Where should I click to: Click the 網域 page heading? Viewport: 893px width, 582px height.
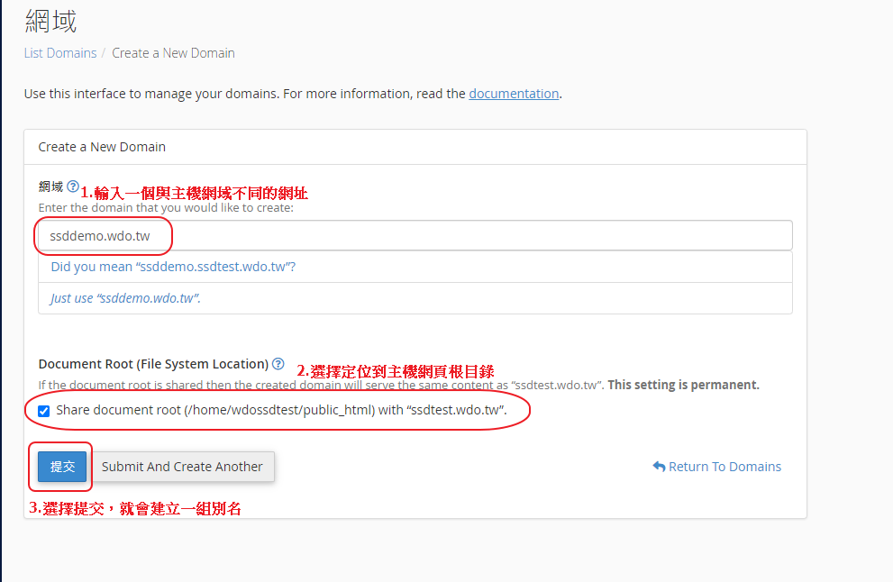[x=50, y=20]
